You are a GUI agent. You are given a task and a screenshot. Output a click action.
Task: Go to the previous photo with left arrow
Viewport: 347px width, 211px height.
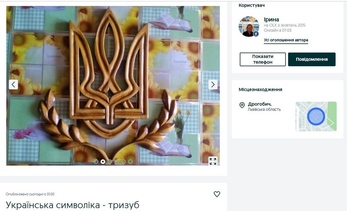tap(13, 84)
